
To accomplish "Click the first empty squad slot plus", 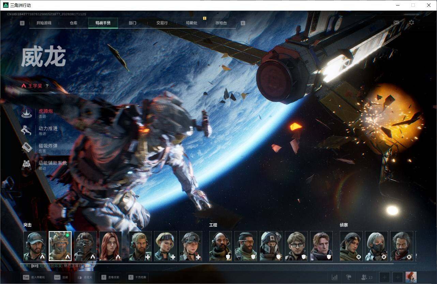I will 385,277.
